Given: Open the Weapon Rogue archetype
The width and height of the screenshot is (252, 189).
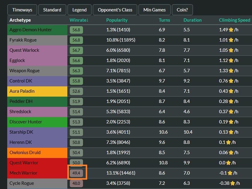Looking at the screenshot, I should pyautogui.click(x=37, y=71).
